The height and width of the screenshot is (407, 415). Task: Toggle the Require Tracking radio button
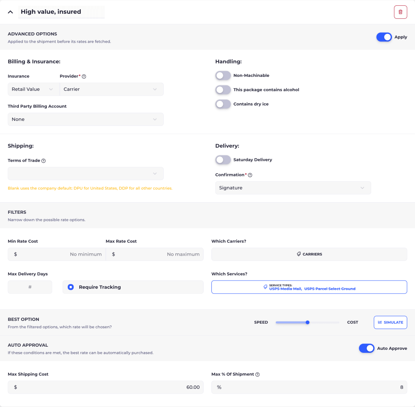pos(71,287)
